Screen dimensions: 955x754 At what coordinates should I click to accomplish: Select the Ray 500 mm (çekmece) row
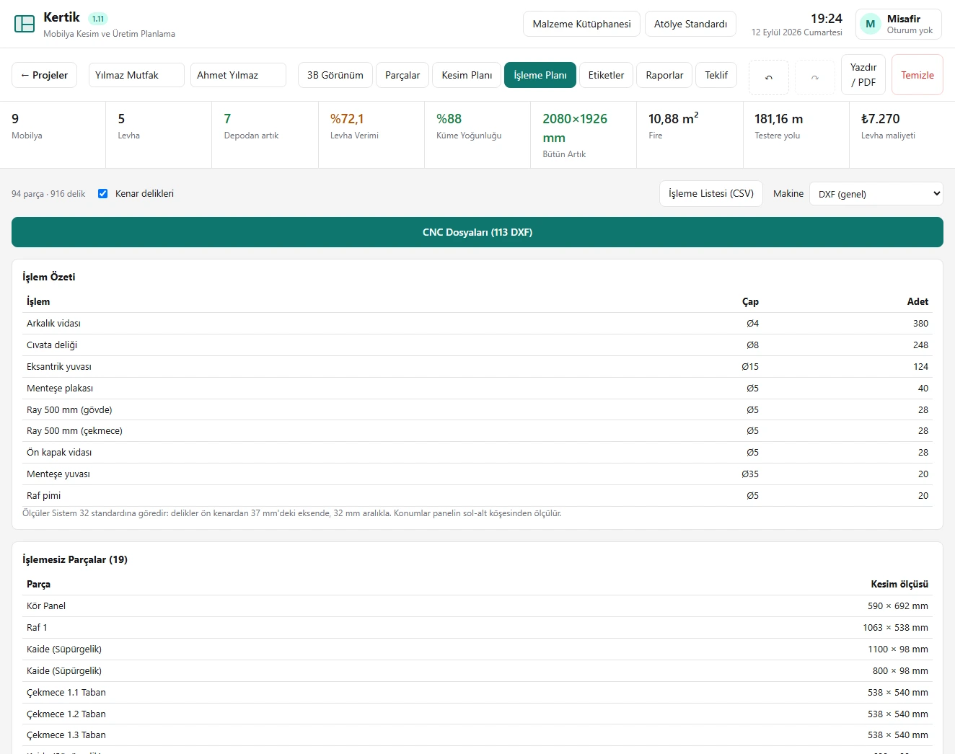477,431
